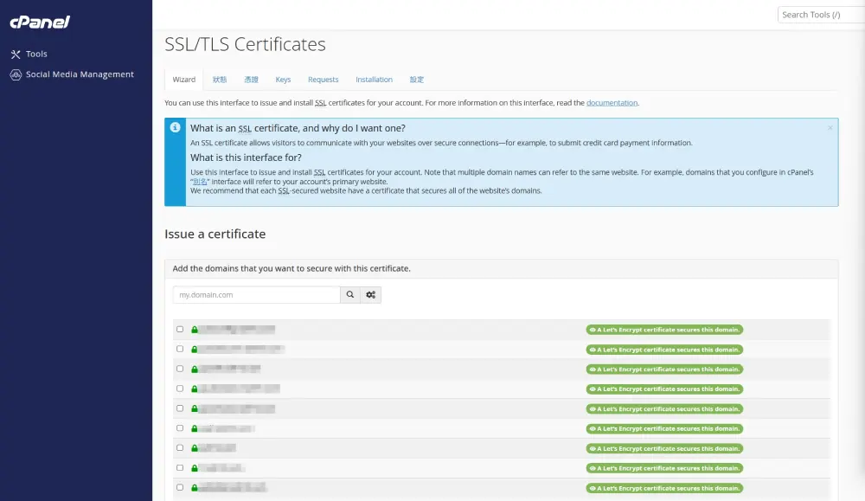Switch to the 憑證 tab
The width and height of the screenshot is (865, 501).
(251, 80)
